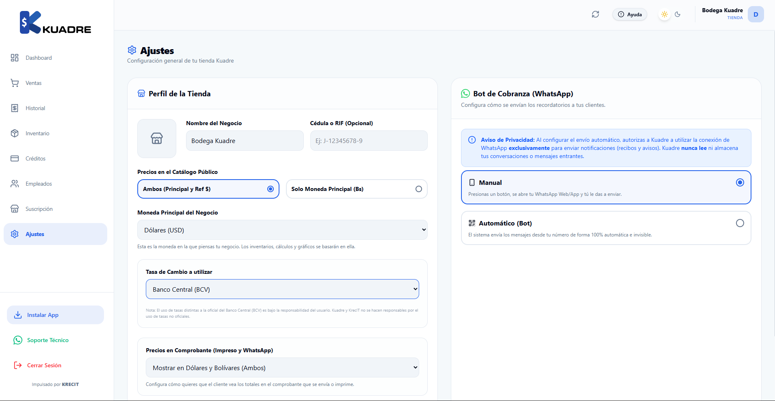The width and height of the screenshot is (775, 401).
Task: Click the Ajustes label in sidebar
Action: [35, 234]
